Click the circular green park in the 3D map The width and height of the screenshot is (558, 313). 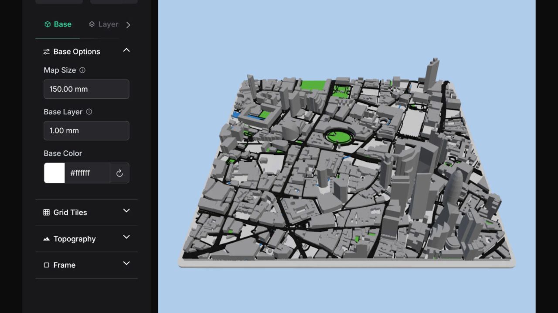(x=339, y=137)
